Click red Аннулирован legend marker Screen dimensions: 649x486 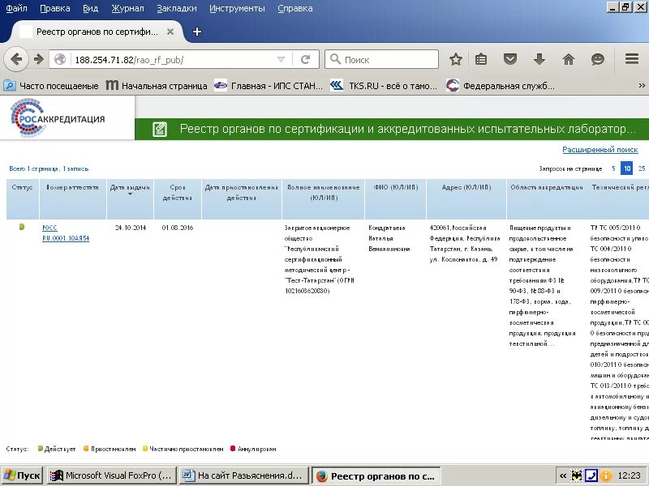(233, 449)
